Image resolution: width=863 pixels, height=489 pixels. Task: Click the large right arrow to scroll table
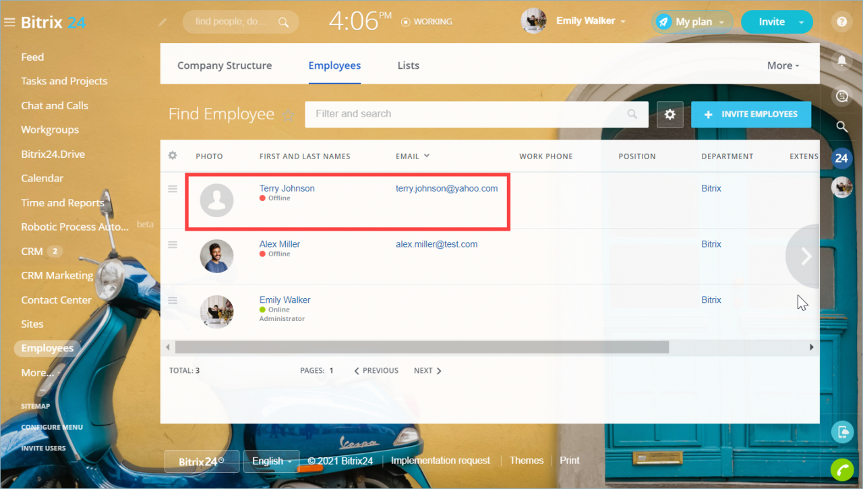coord(804,256)
